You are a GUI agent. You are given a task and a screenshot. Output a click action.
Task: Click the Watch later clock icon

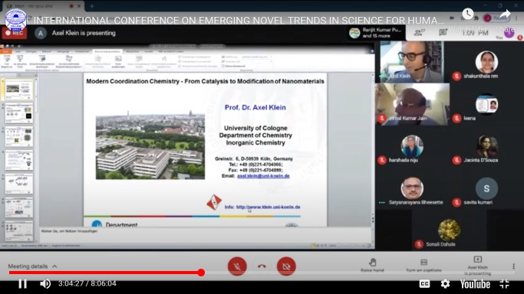[467, 14]
